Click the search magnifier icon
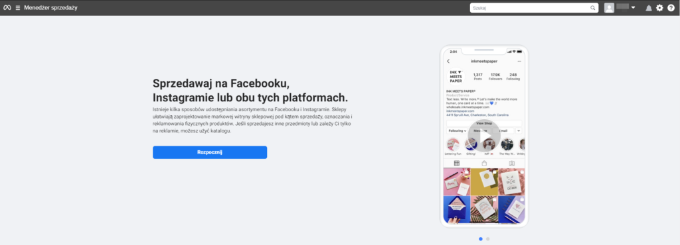Screen dimensions: 680x245 (x=593, y=8)
